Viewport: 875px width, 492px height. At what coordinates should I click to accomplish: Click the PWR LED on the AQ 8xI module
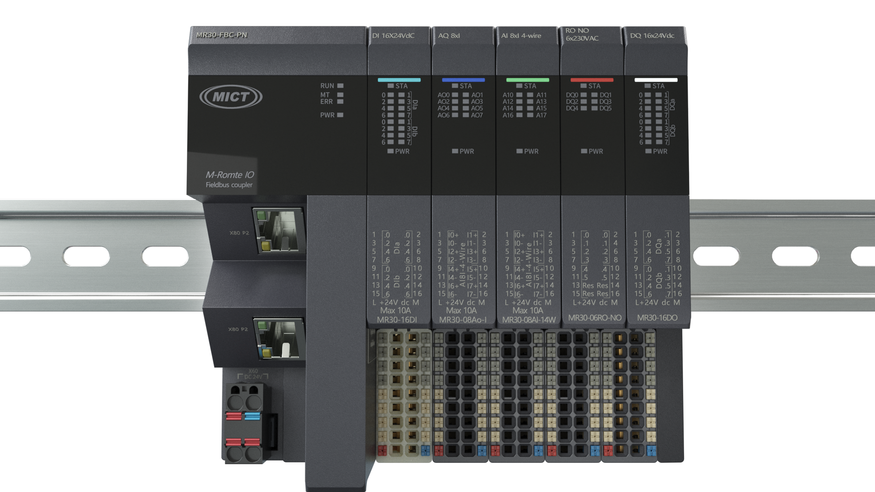(455, 151)
